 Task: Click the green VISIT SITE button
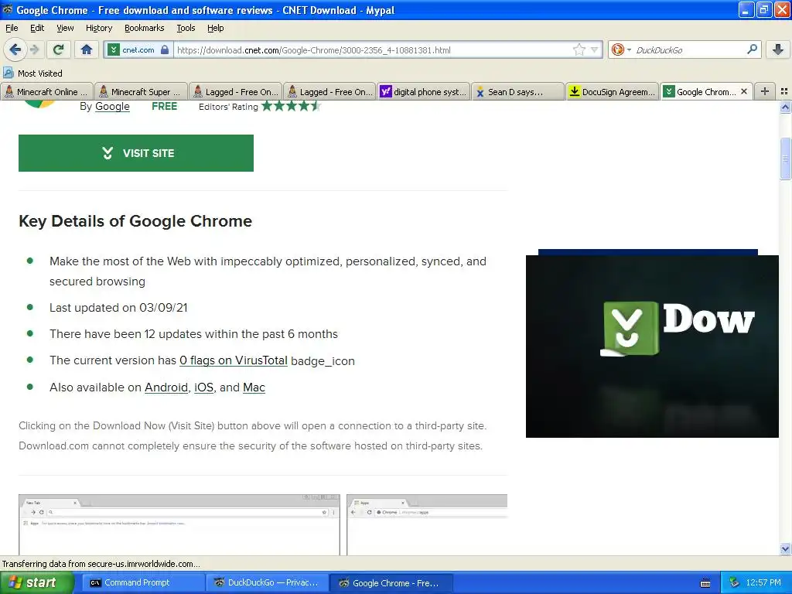pyautogui.click(x=136, y=153)
